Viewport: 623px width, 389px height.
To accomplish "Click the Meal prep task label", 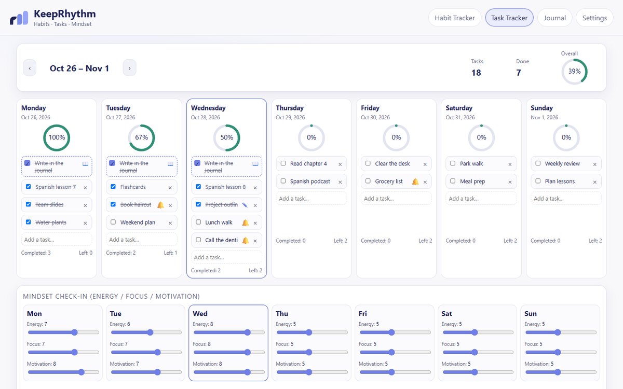I will pos(472,182).
